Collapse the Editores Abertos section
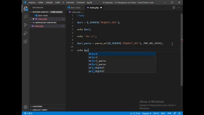The height and width of the screenshot is (115, 204). click(40, 12)
